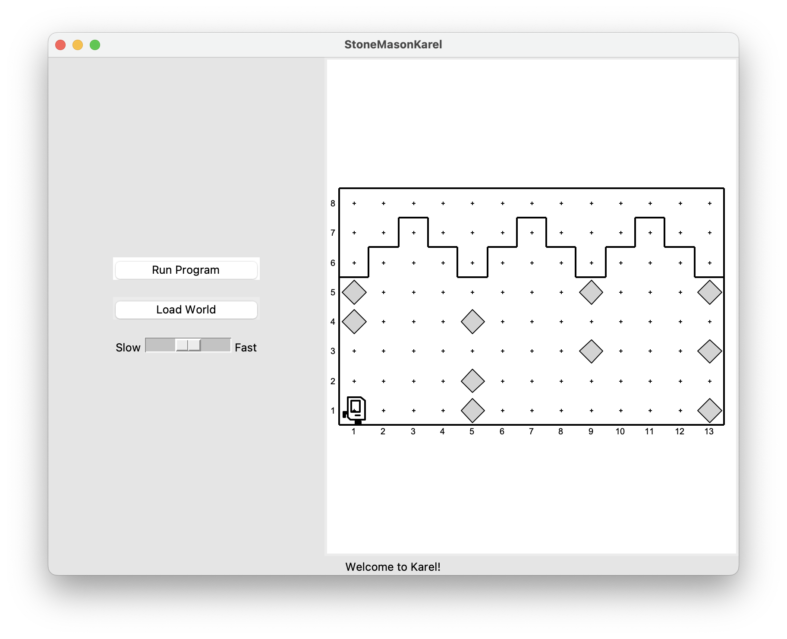The image size is (787, 639).
Task: Click row number 8 axis label
Action: (x=333, y=203)
